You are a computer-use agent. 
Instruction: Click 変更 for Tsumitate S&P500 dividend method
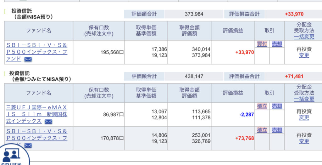304,141
